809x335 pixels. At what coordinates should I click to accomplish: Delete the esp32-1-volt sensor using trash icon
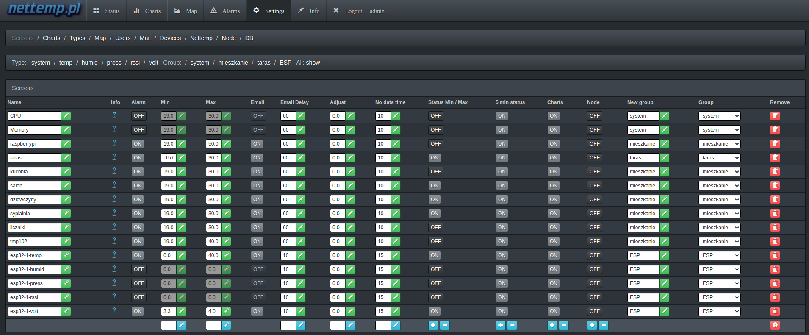775,311
